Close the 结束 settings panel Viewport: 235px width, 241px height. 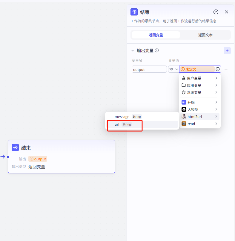point(226,12)
